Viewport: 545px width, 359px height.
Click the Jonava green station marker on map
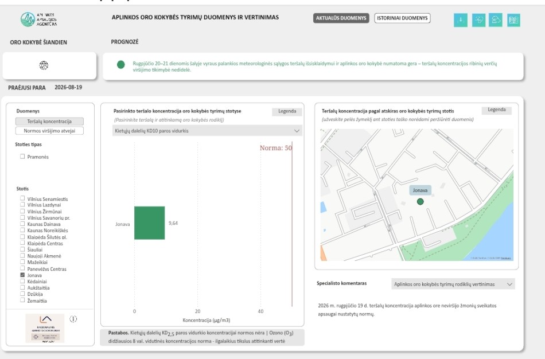[x=420, y=201]
